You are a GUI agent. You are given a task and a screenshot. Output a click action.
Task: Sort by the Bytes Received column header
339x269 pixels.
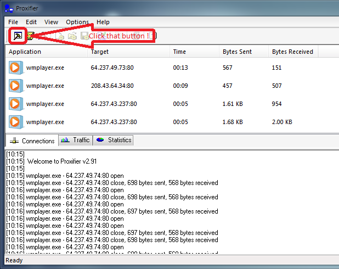(x=293, y=52)
